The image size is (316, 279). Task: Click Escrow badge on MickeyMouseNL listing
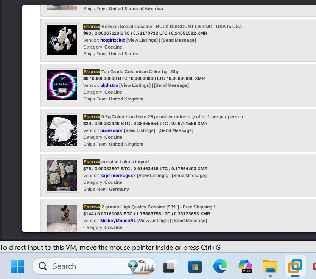[92, 207]
